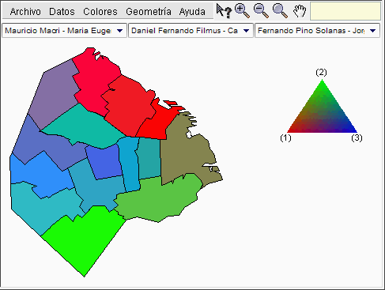385x290 pixels.
Task: Open the Datos menu
Action: (x=62, y=12)
